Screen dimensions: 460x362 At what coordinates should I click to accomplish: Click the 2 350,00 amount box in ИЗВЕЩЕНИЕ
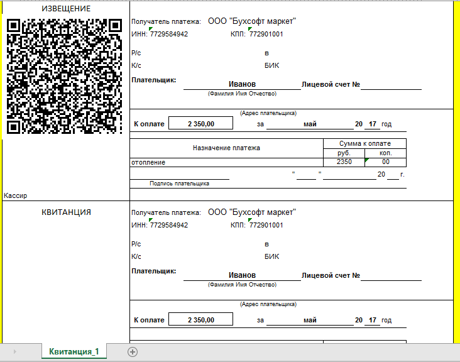(x=200, y=124)
